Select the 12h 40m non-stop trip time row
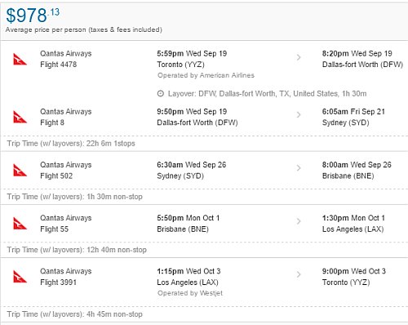 (x=204, y=250)
